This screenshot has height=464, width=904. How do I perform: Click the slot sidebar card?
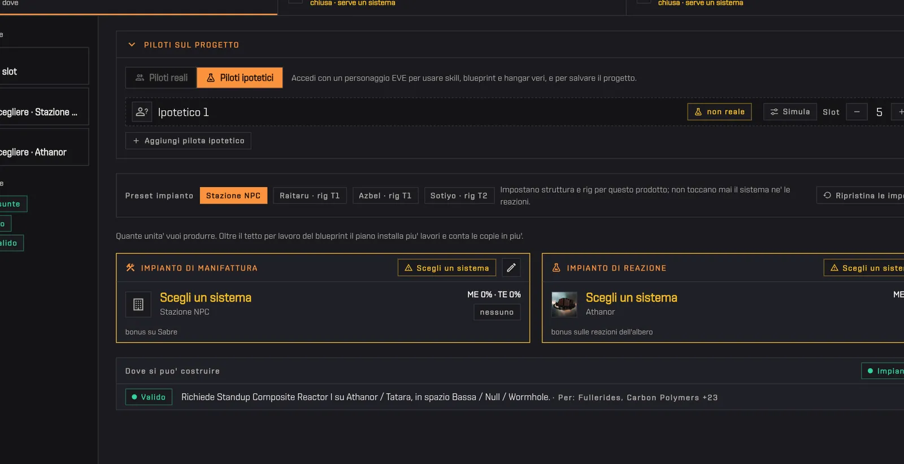43,66
